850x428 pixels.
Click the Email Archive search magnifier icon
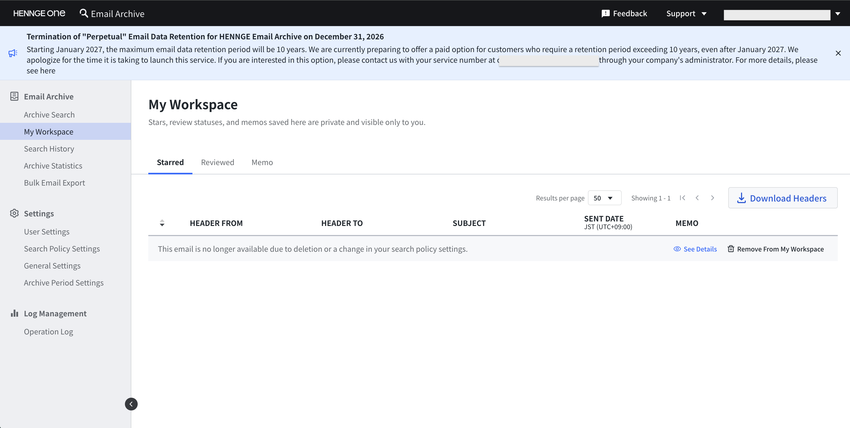[x=84, y=13]
